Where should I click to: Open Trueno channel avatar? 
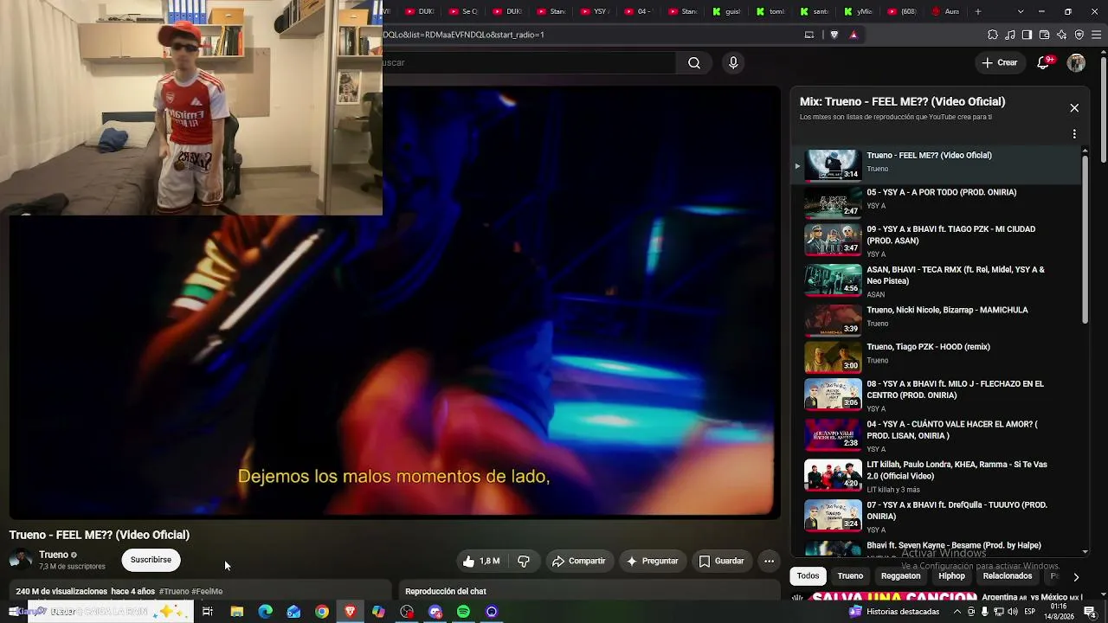pos(21,560)
